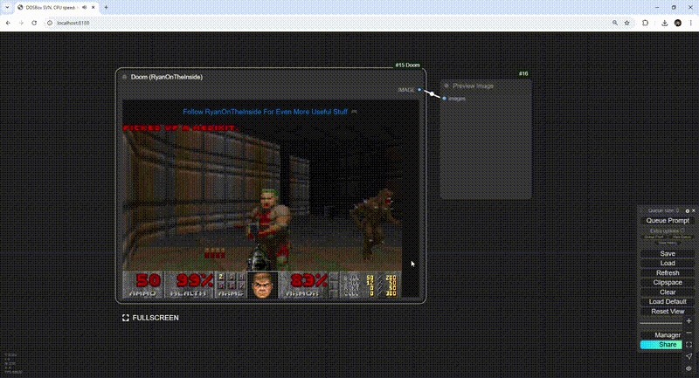
Task: Zoom in with the plus canvas icon
Action: 689,321
